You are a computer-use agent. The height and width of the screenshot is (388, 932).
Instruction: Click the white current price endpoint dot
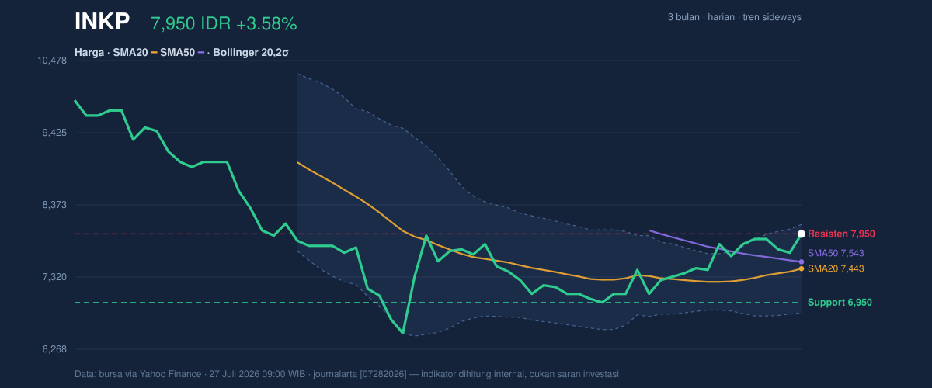tap(802, 234)
